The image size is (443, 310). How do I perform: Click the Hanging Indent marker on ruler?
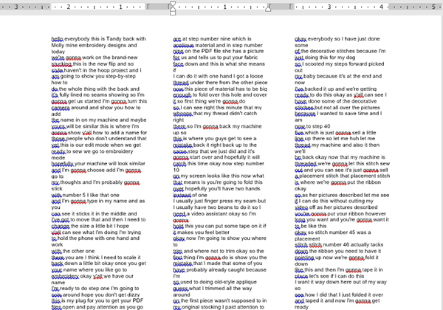pos(173,9)
